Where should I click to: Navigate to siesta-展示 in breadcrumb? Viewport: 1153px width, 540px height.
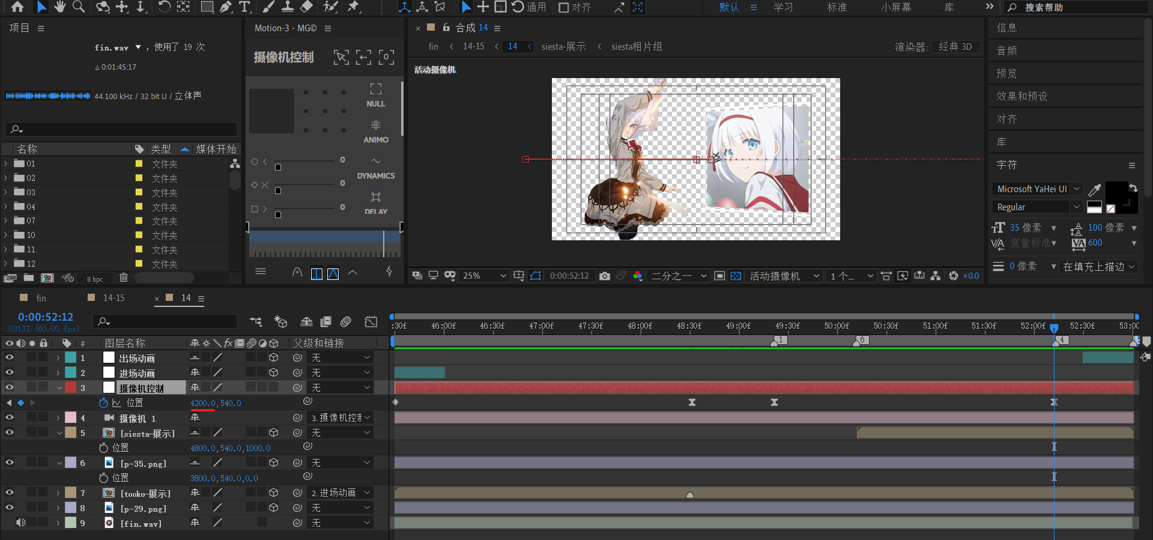pos(563,46)
